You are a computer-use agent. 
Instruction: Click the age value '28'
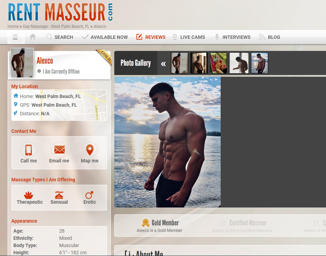(x=62, y=231)
